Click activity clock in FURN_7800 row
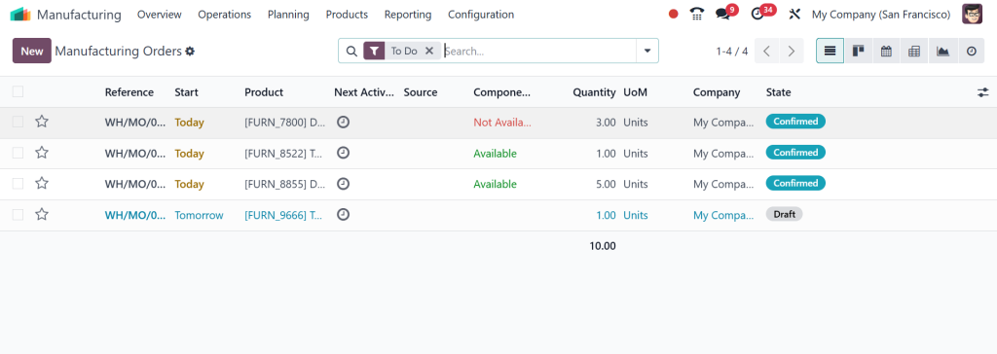 (343, 122)
